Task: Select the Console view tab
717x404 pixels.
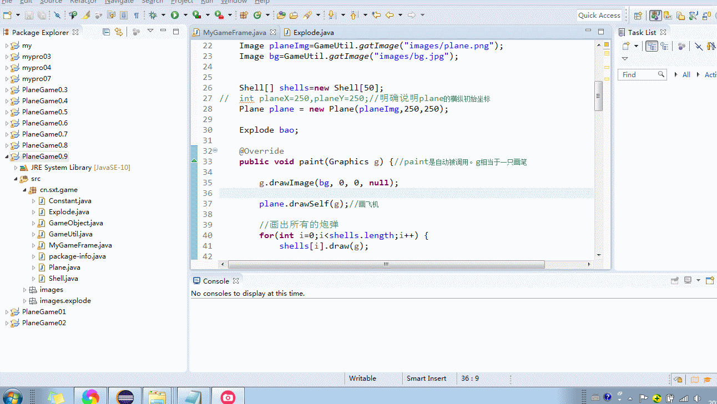Action: point(216,281)
